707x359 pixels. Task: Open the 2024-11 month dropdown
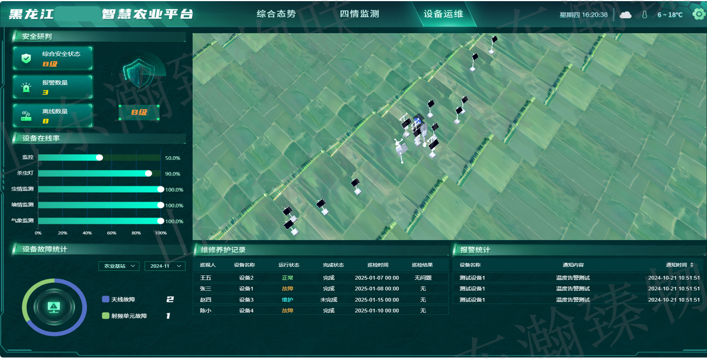pyautogui.click(x=165, y=266)
